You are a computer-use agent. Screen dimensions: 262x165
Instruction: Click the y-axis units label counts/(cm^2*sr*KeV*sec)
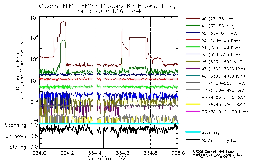click(x=22, y=70)
